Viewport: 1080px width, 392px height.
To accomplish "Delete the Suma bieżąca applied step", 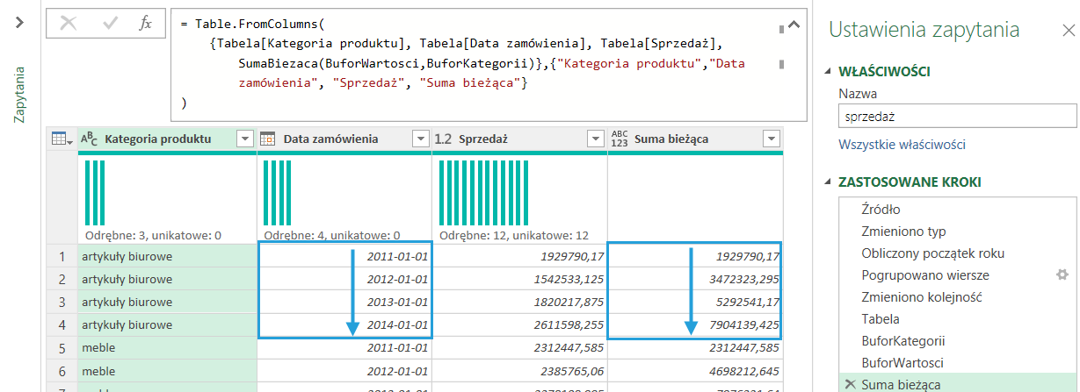I will (x=849, y=385).
